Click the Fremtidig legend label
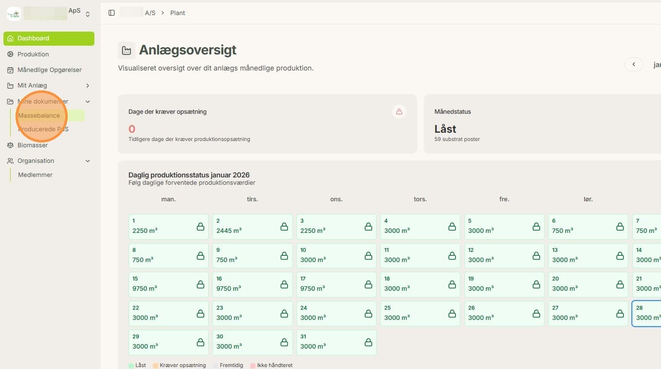This screenshot has height=369, width=661. coord(231,366)
